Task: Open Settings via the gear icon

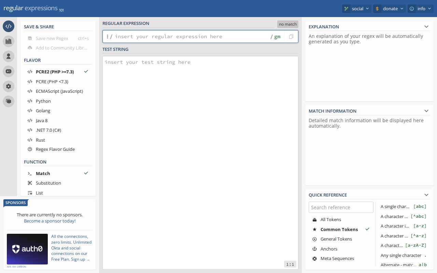Action: [9, 86]
